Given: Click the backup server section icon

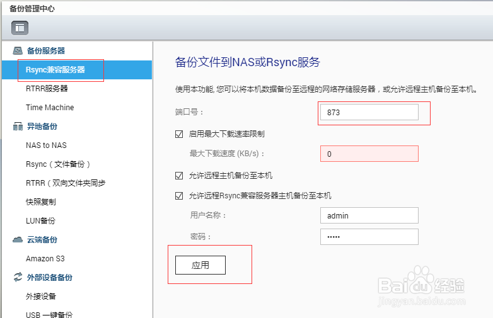Looking at the screenshot, I should click(x=18, y=51).
